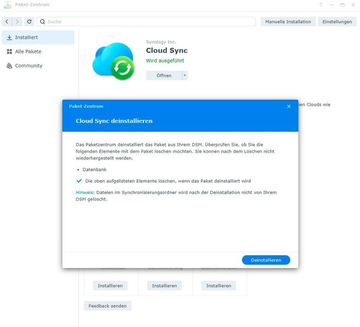
Task: Click the 'Cloud Sync deinstallieren' dialog heading
Action: tap(114, 120)
